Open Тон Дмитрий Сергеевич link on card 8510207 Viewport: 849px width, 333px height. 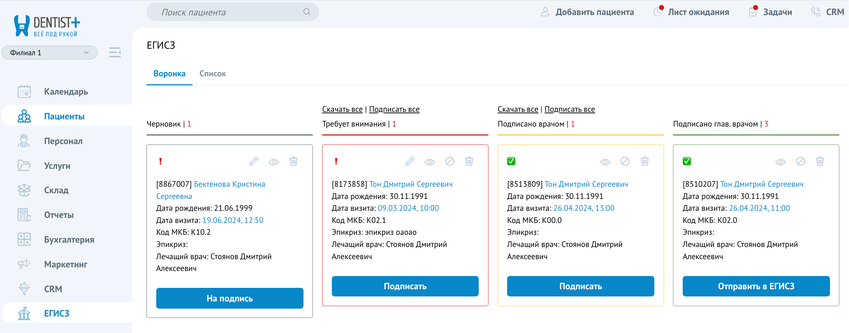click(762, 184)
